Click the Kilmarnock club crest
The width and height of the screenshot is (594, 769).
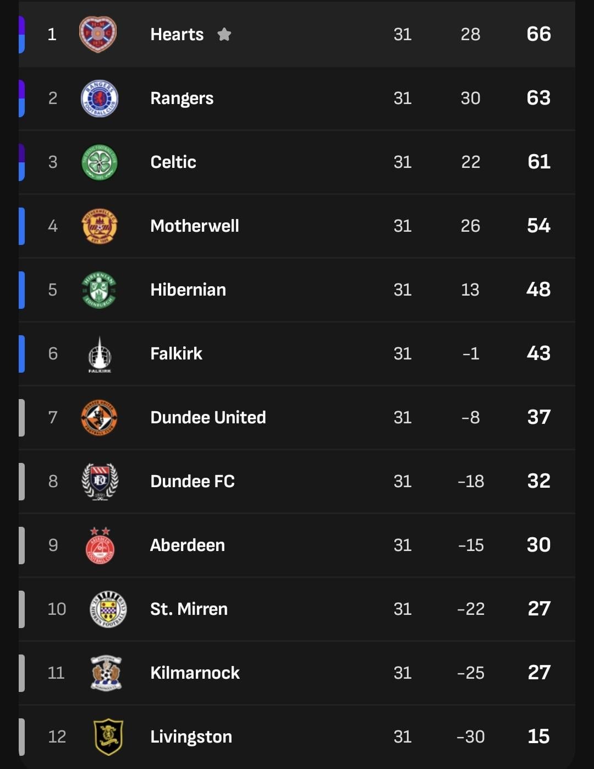pos(106,673)
